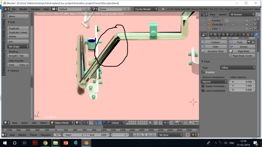
Task: Click the Duplicate Linked button
Action: tap(18, 32)
